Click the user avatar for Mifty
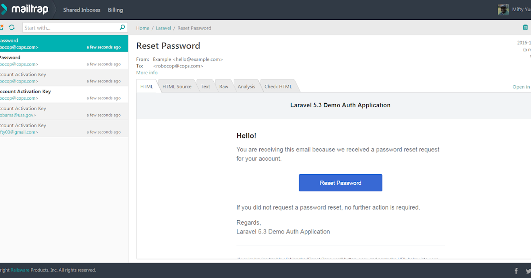Screen dimensions: 531x278 503,9
